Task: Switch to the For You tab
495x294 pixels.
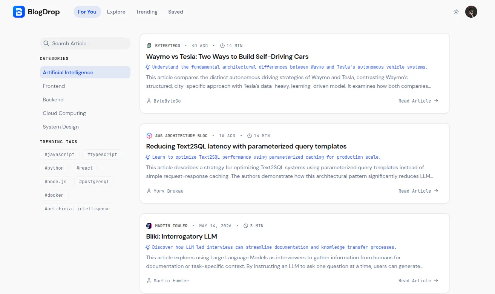Action: click(x=87, y=12)
